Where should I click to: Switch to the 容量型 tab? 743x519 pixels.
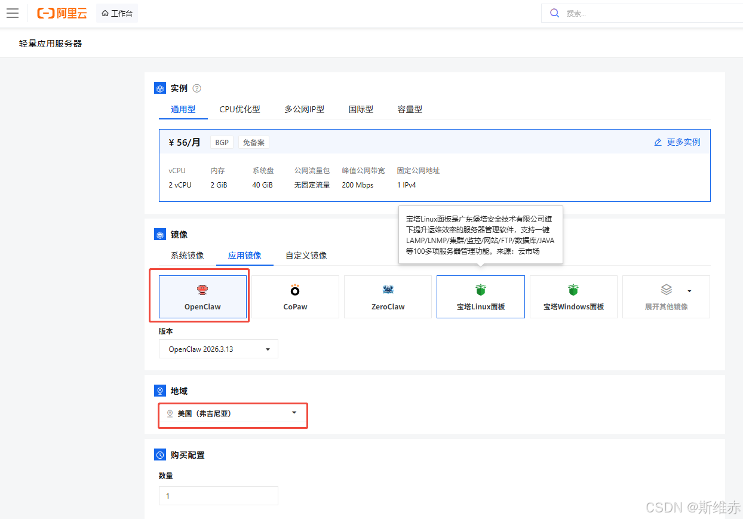click(x=410, y=109)
